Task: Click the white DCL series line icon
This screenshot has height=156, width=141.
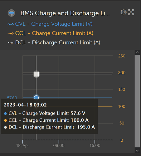Action: point(11,43)
